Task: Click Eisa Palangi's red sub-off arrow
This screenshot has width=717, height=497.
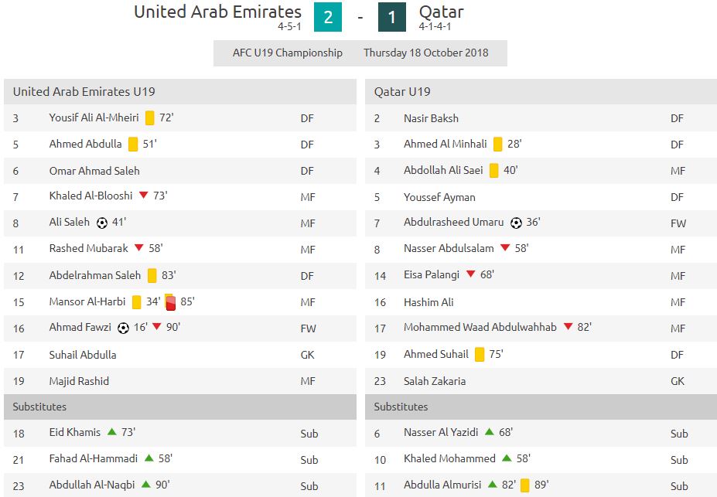Action: tap(470, 274)
